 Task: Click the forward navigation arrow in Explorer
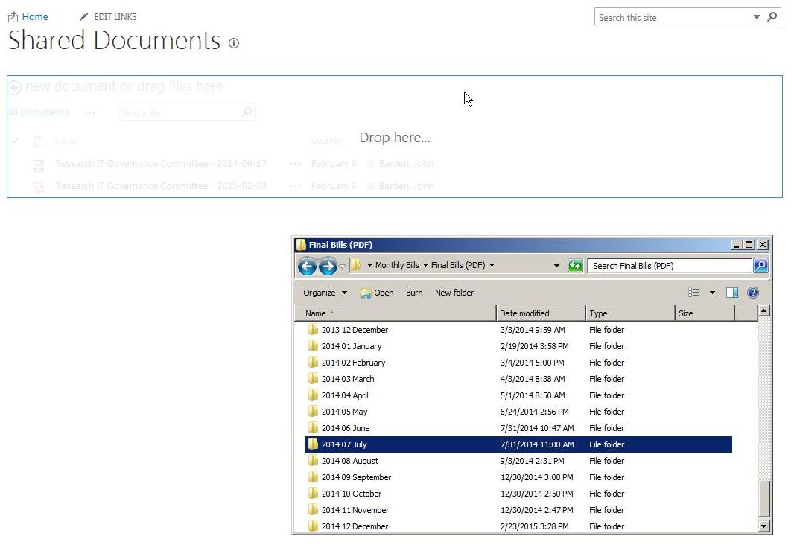pos(328,265)
